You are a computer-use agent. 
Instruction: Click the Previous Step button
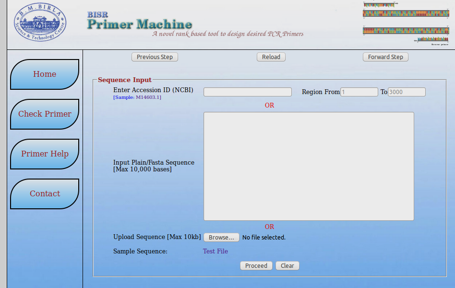(x=155, y=57)
